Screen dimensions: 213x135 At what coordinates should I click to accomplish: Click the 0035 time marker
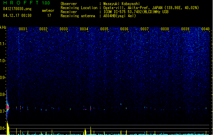click(104, 29)
